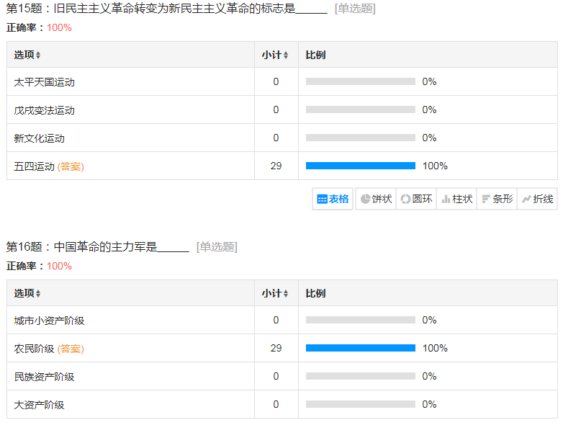563x425 pixels.
Task: Sort question 15 by 选项 column arrows
Action: coord(38,55)
